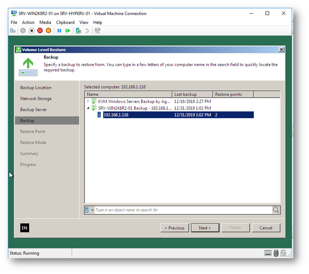This screenshot has height=274, width=309.
Task: Click the Virtual Machine Connection window icon
Action: (x=14, y=14)
